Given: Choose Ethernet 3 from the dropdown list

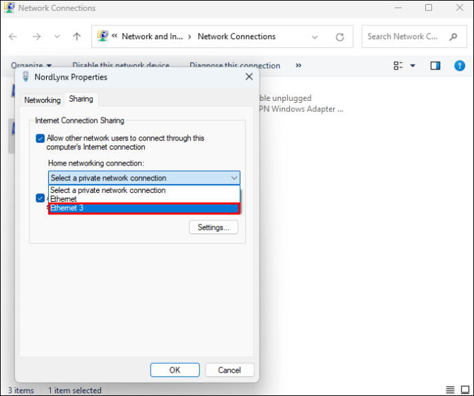Looking at the screenshot, I should tap(144, 208).
